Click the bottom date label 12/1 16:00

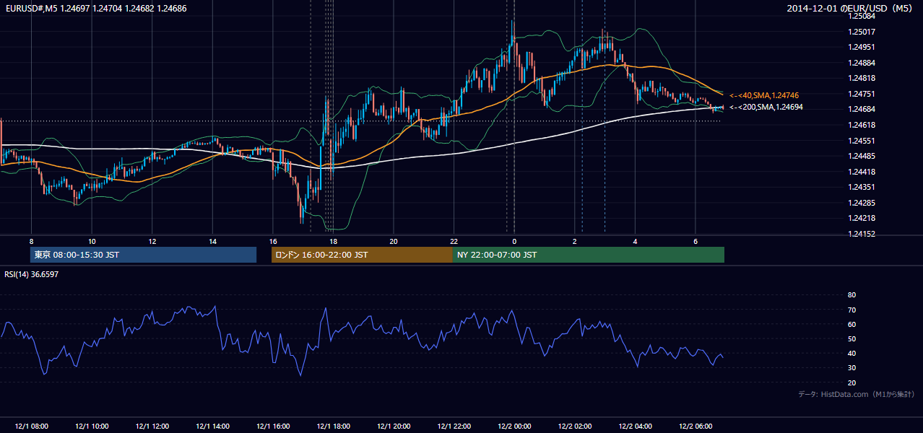tap(273, 427)
